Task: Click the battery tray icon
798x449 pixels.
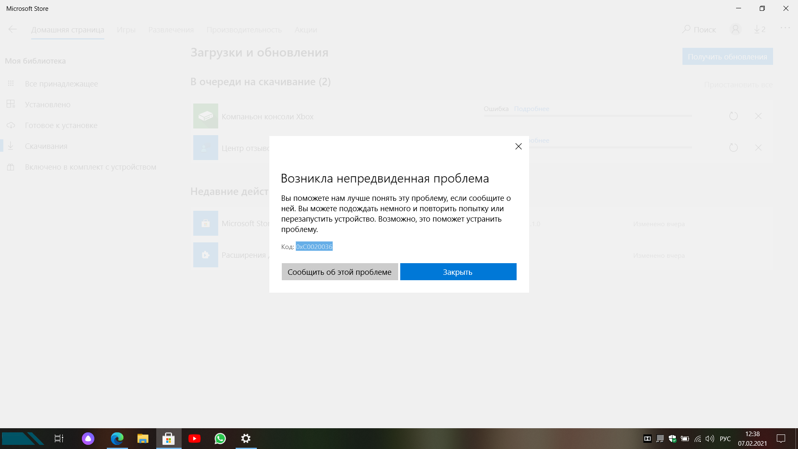Action: (x=685, y=439)
